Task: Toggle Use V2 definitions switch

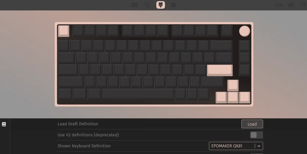Action: pyautogui.click(x=256, y=135)
